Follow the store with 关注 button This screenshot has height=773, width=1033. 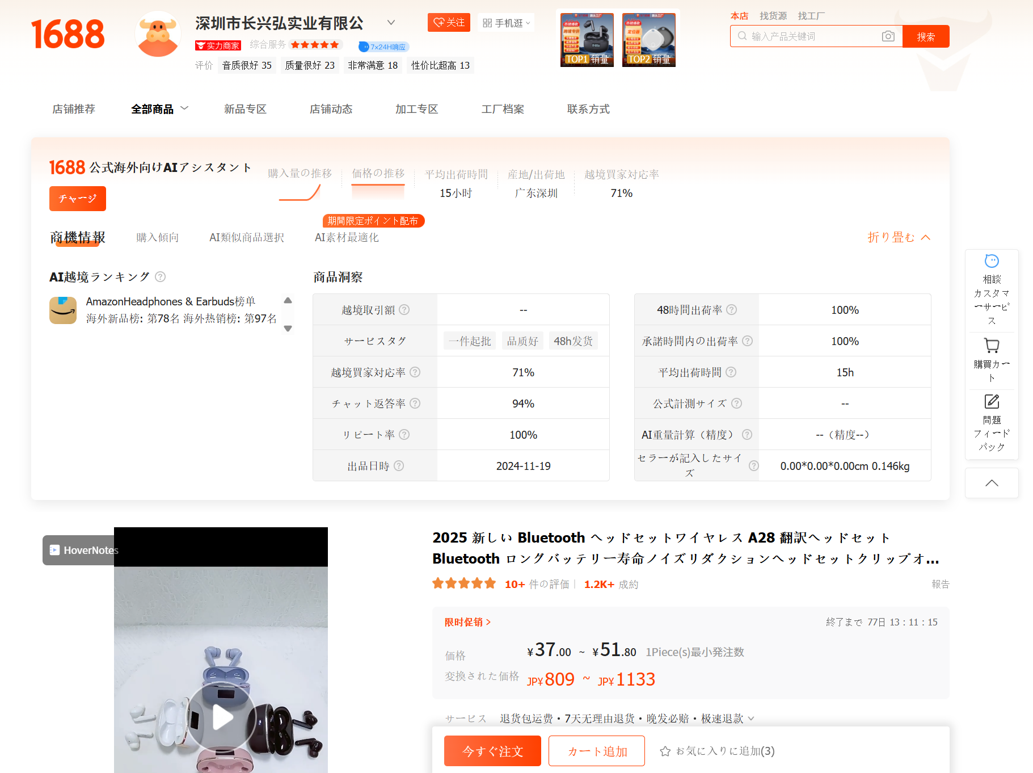449,23
